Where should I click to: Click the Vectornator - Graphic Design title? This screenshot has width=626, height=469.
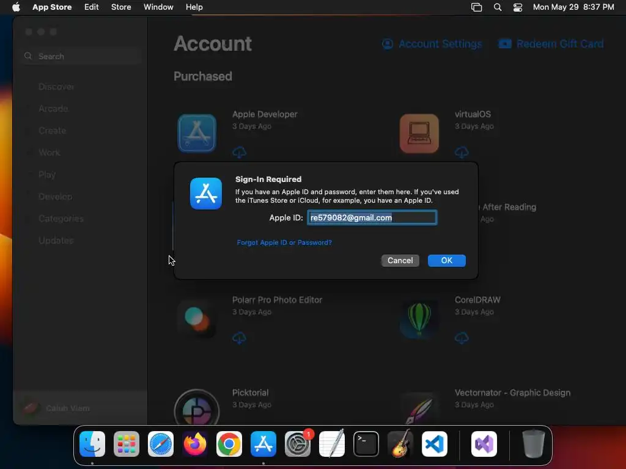click(x=513, y=393)
